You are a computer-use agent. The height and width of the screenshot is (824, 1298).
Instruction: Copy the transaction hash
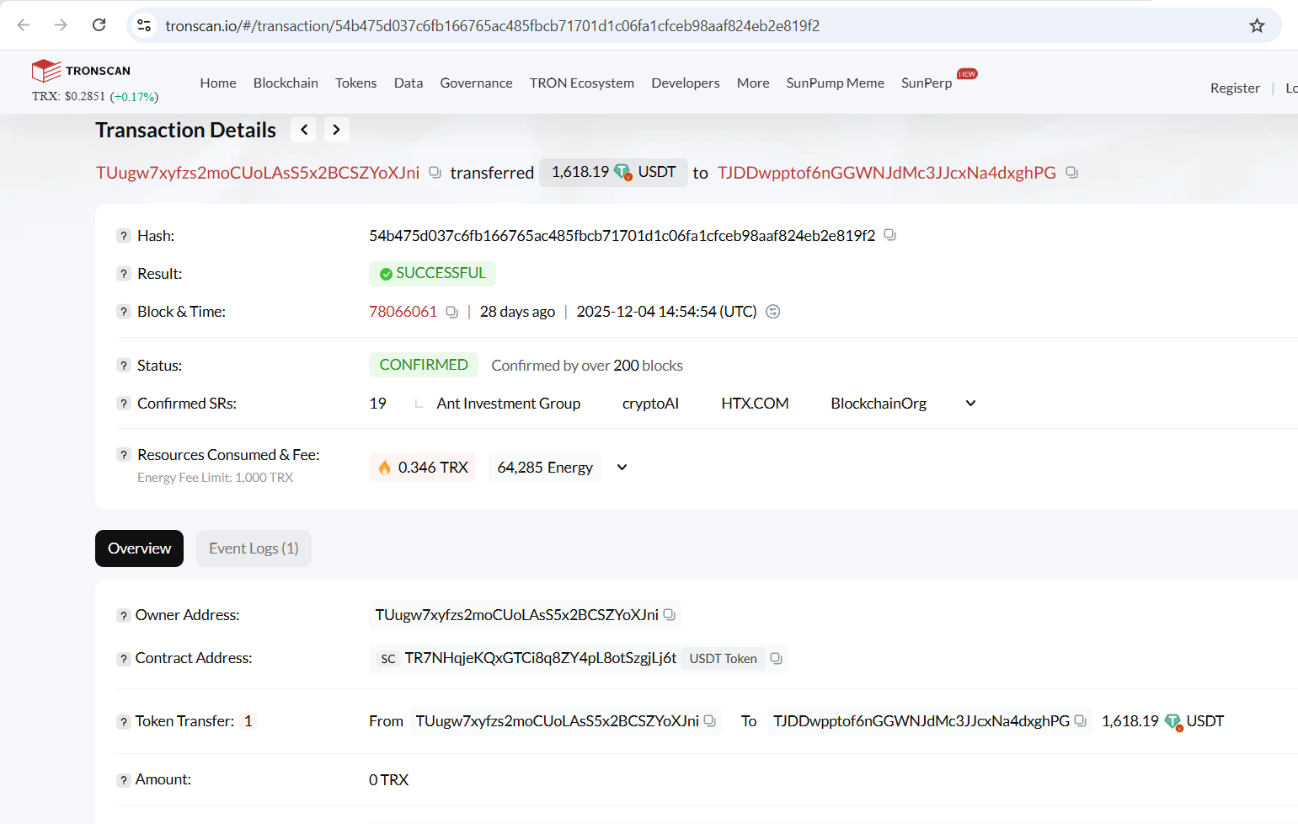coord(889,235)
